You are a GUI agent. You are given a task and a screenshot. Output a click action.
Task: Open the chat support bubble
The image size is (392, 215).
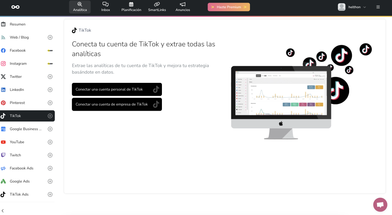380,205
